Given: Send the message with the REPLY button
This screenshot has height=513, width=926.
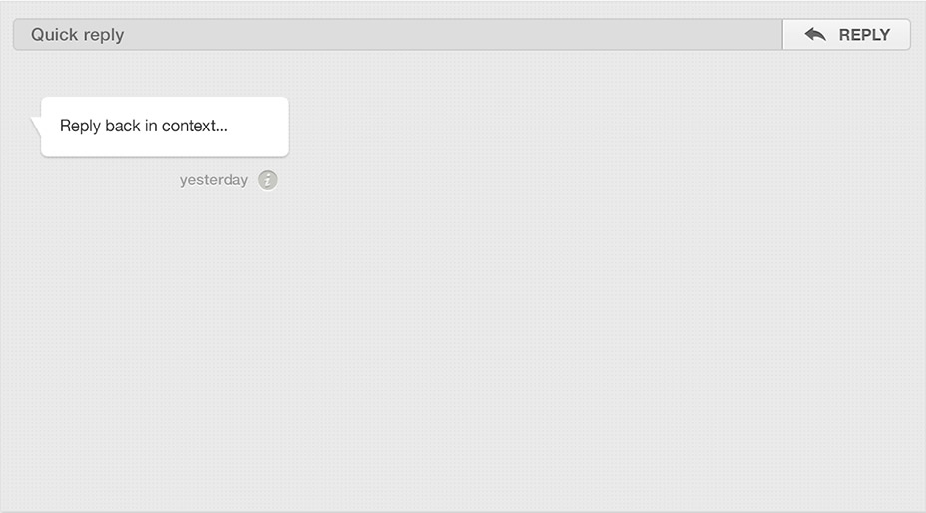Looking at the screenshot, I should pos(846,35).
